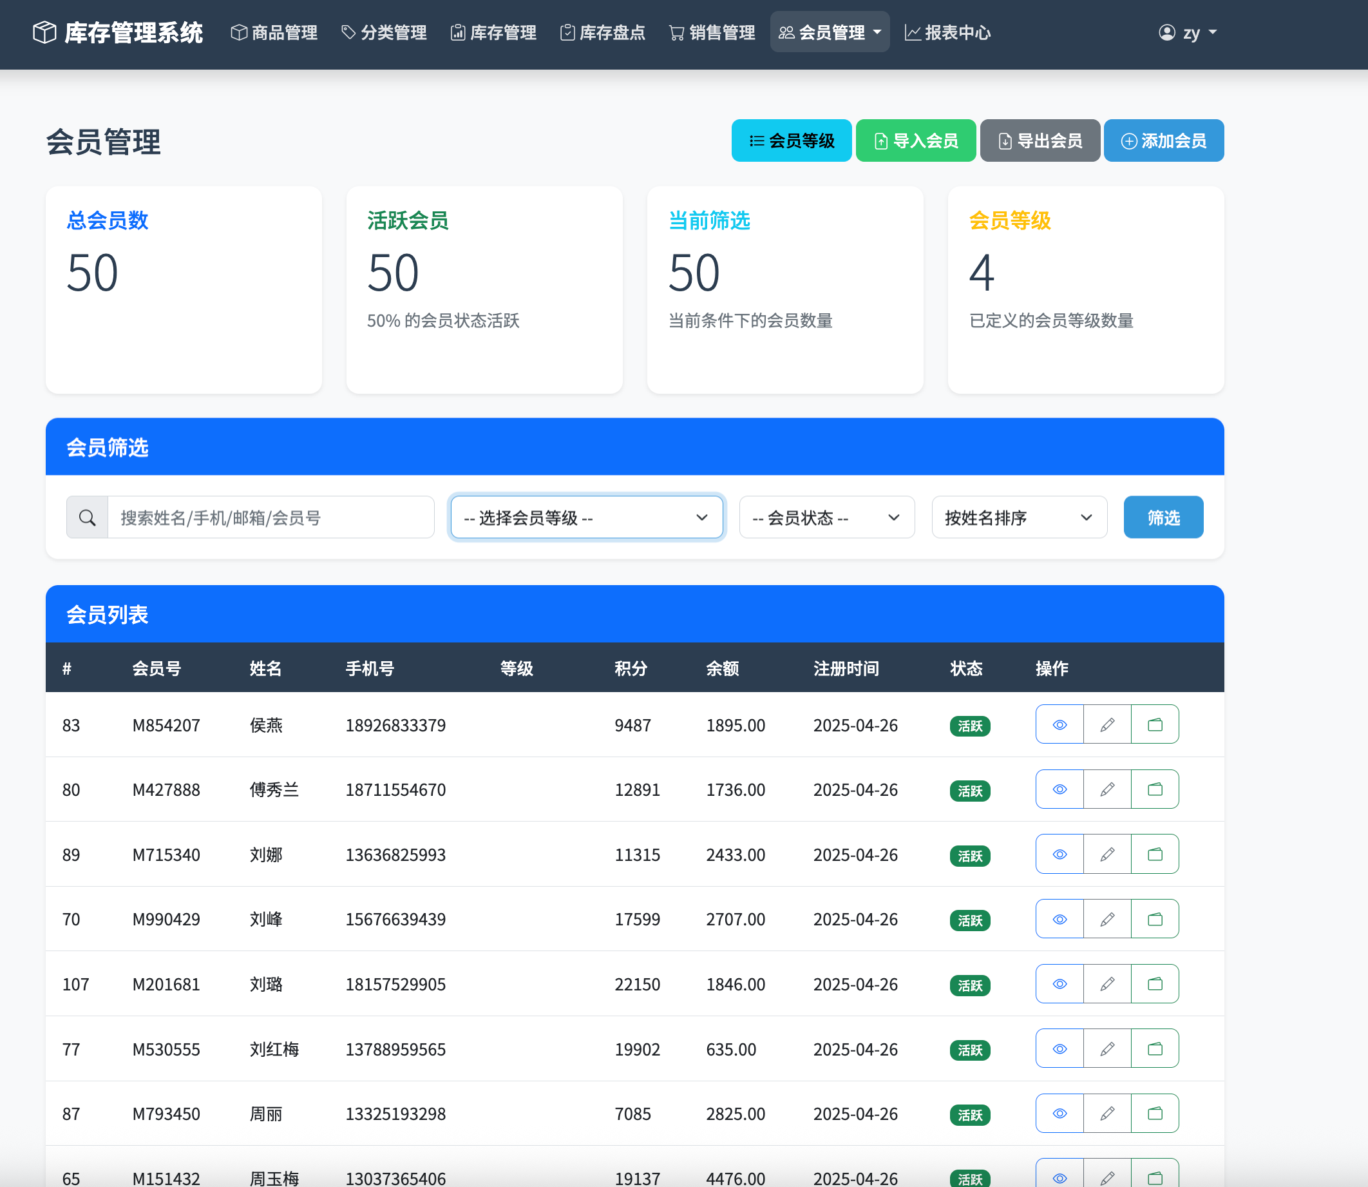Click the wallet recharge icon for 刘娜
The height and width of the screenshot is (1187, 1368).
(x=1155, y=854)
